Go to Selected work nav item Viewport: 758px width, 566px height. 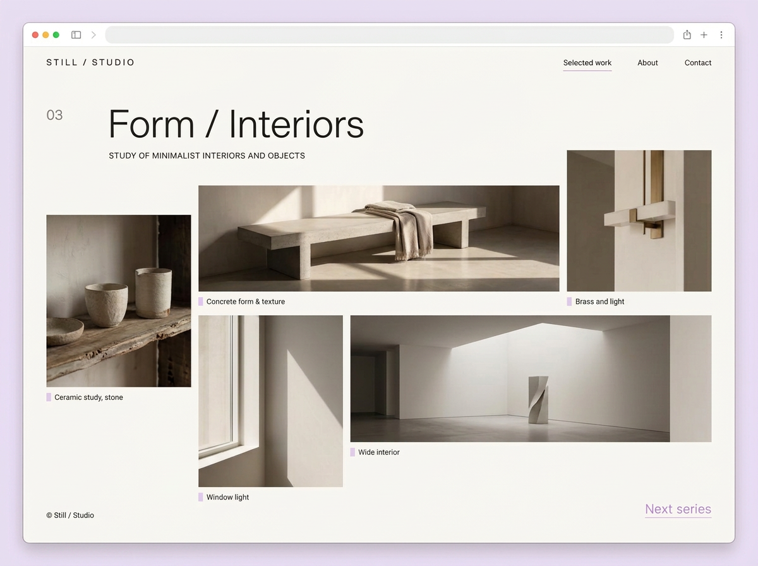click(x=587, y=63)
